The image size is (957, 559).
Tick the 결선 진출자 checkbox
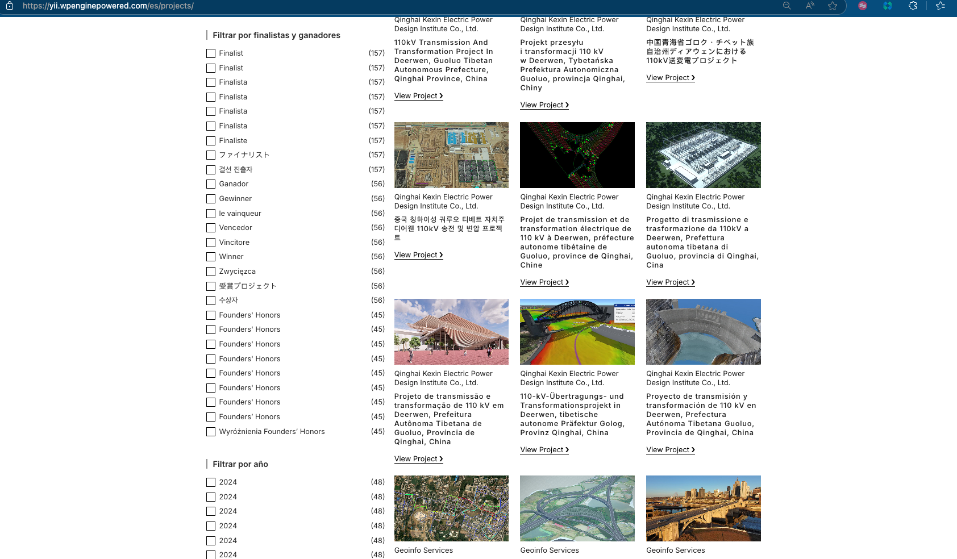pos(211,170)
